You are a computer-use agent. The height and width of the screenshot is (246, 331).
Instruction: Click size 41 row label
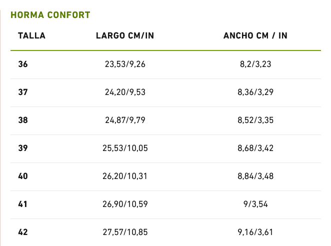click(22, 204)
